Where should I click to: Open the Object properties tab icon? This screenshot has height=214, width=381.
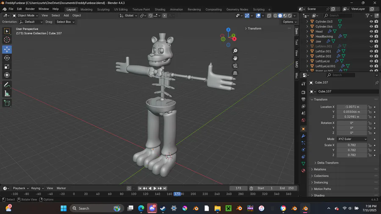point(303,129)
